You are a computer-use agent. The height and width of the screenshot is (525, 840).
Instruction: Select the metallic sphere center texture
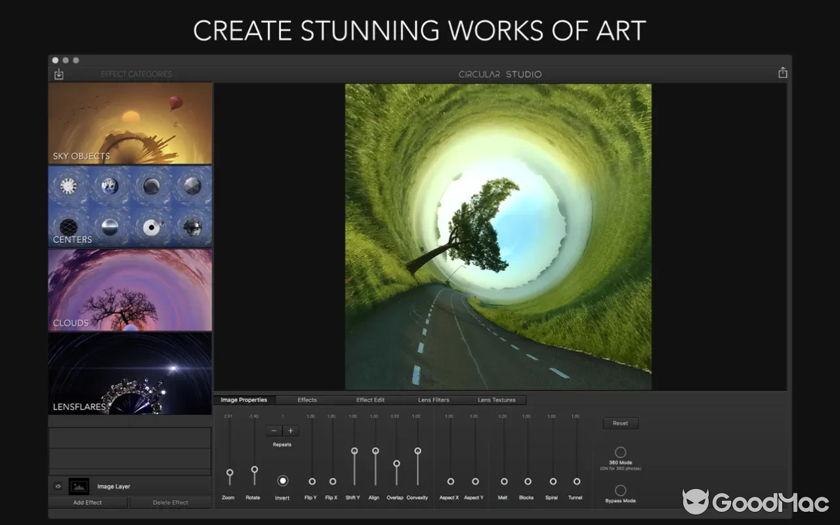click(111, 226)
